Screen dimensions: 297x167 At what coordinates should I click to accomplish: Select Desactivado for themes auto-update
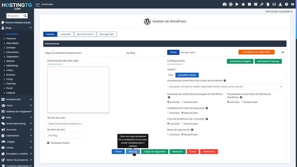[x=242, y=102]
